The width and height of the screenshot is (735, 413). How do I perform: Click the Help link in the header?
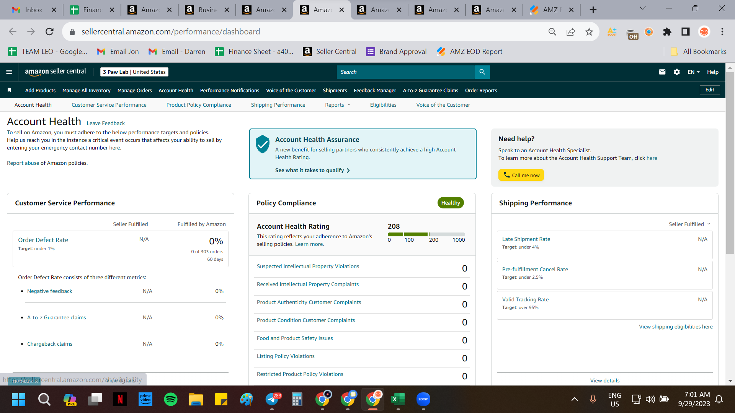pyautogui.click(x=712, y=72)
